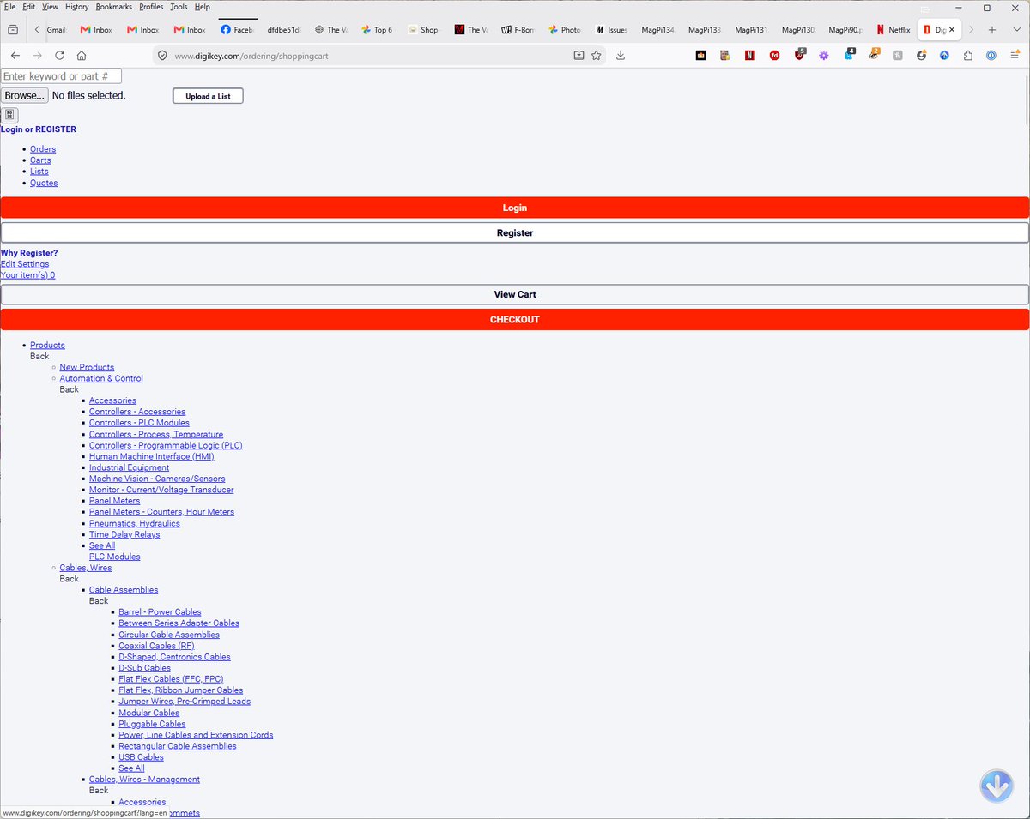The width and height of the screenshot is (1030, 819).
Task: Click the Netflix extension icon in toolbar
Action: click(x=750, y=55)
